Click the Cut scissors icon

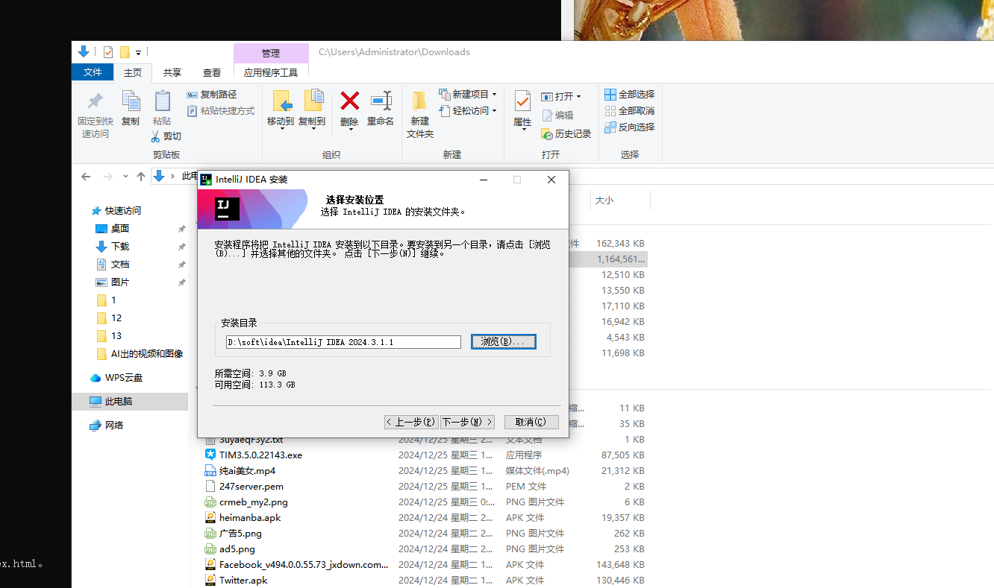coord(155,136)
